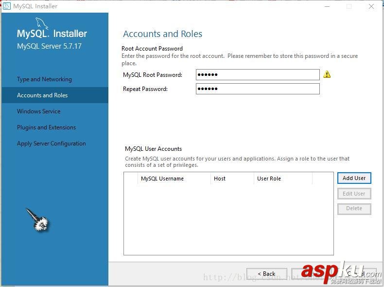The image size is (384, 287).
Task: Select Accounts and Roles step
Action: [x=55, y=95]
